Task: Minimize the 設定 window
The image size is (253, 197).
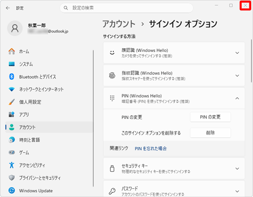Action: [x=217, y=6]
